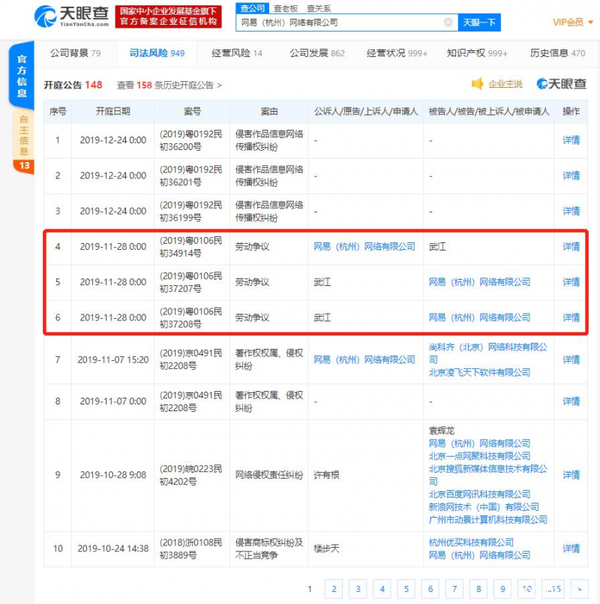Open 尚科齐(北京)网络科技有限公司 link
The width and height of the screenshot is (600, 604).
click(488, 353)
